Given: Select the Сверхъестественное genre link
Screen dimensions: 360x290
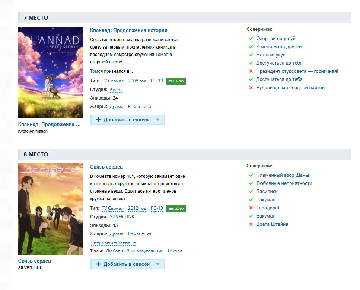Looking at the screenshot, I should click(114, 242).
